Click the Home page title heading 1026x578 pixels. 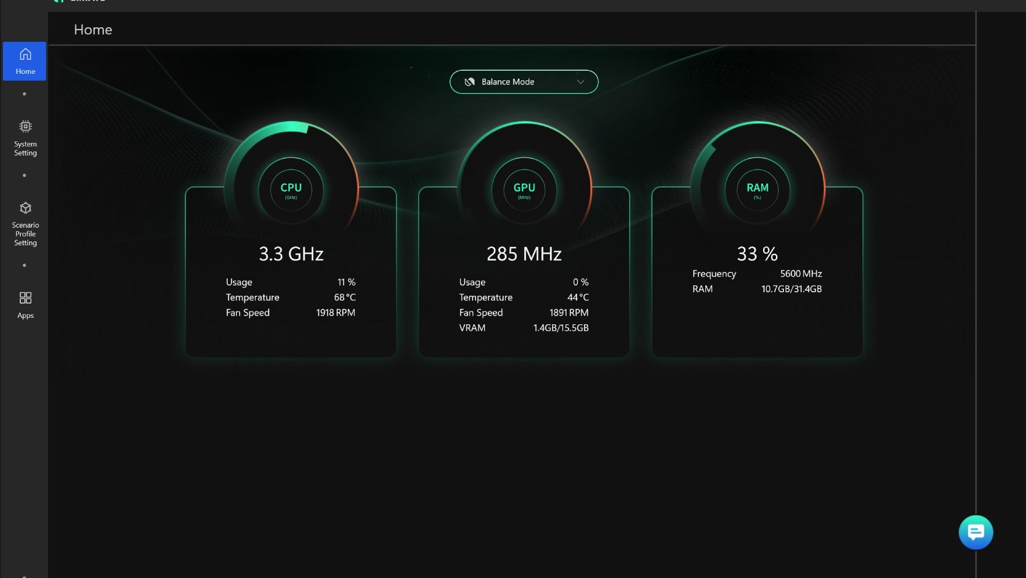pos(93,29)
